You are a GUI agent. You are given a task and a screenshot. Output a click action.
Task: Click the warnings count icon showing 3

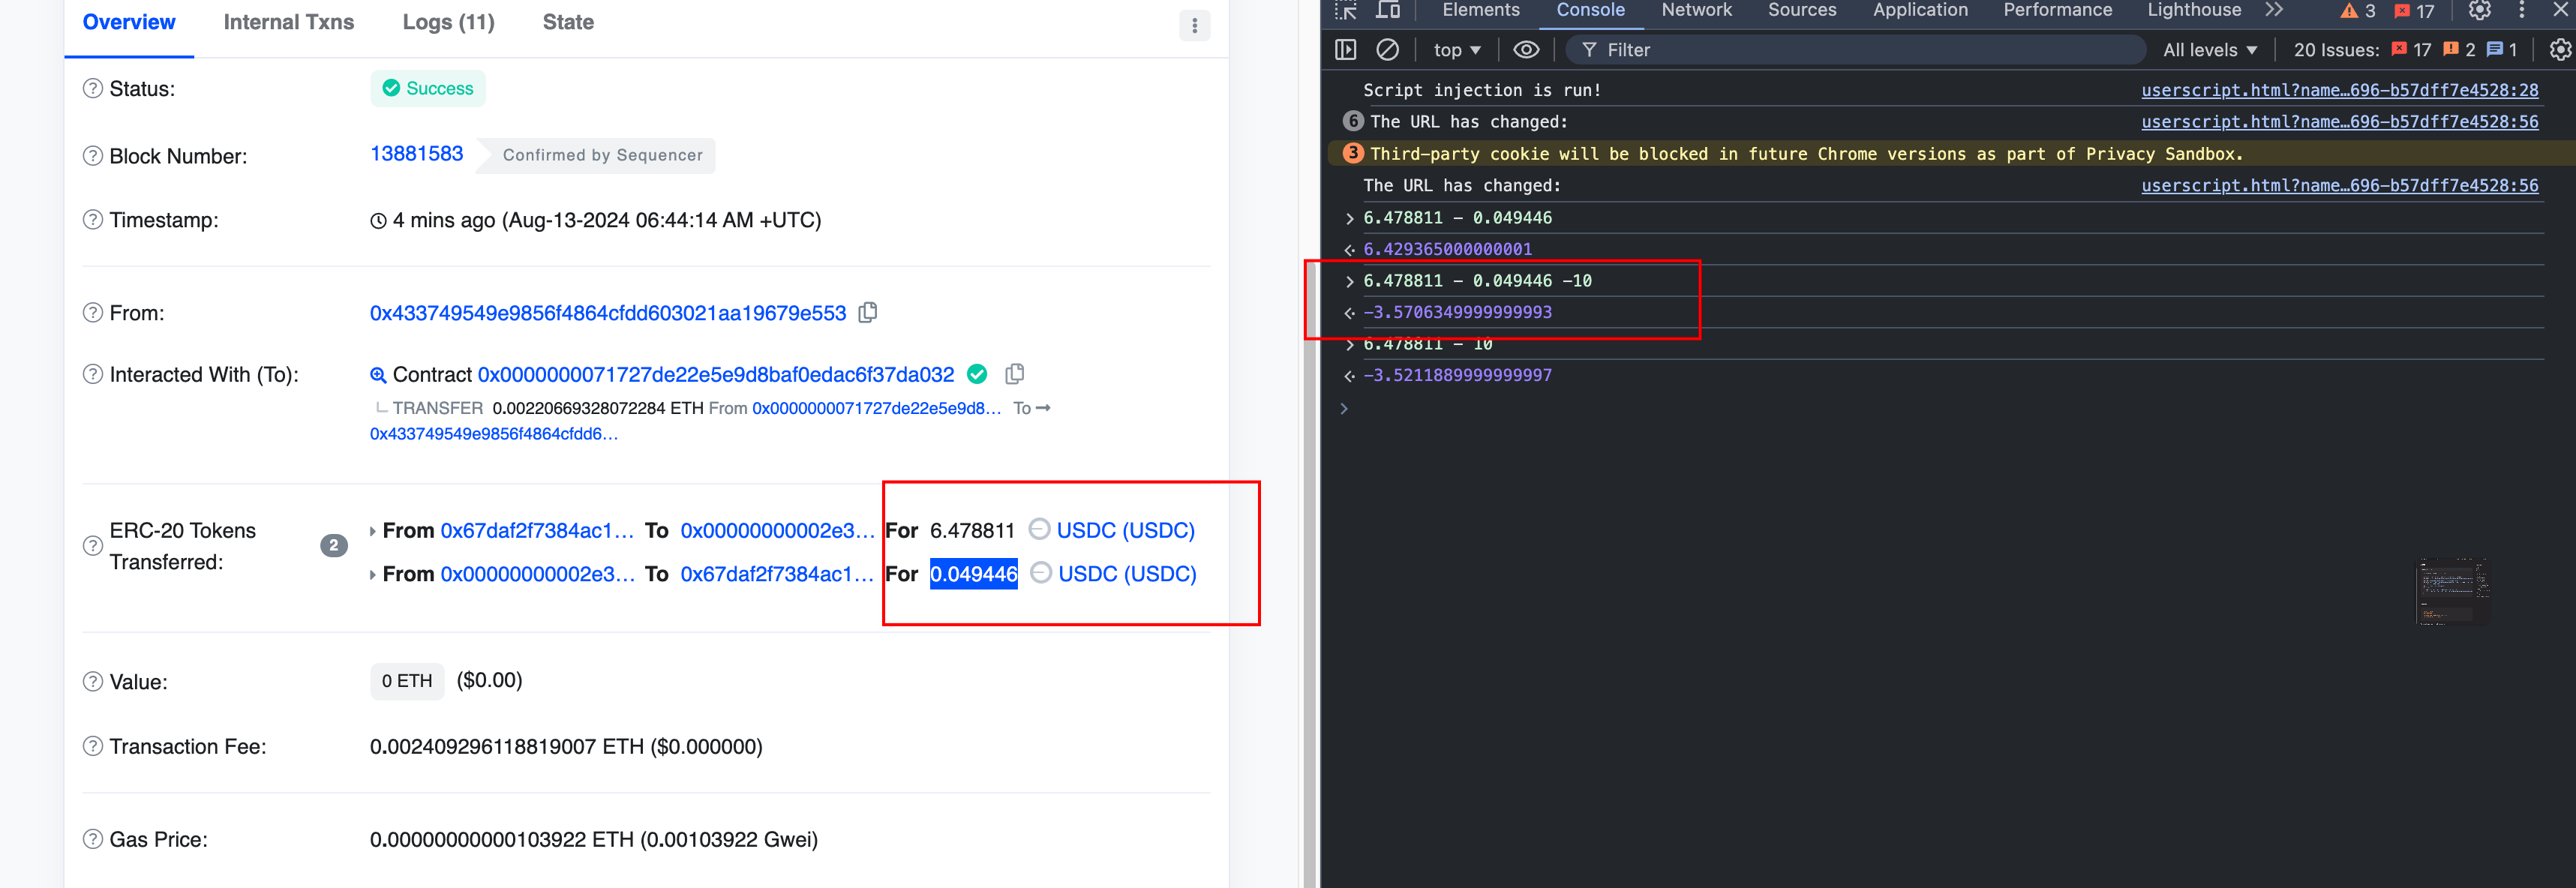(x=2358, y=11)
